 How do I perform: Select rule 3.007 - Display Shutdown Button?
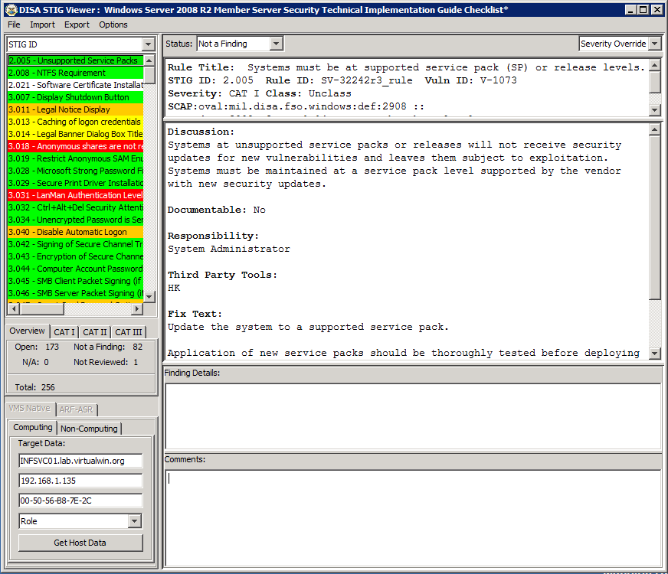[x=75, y=97]
